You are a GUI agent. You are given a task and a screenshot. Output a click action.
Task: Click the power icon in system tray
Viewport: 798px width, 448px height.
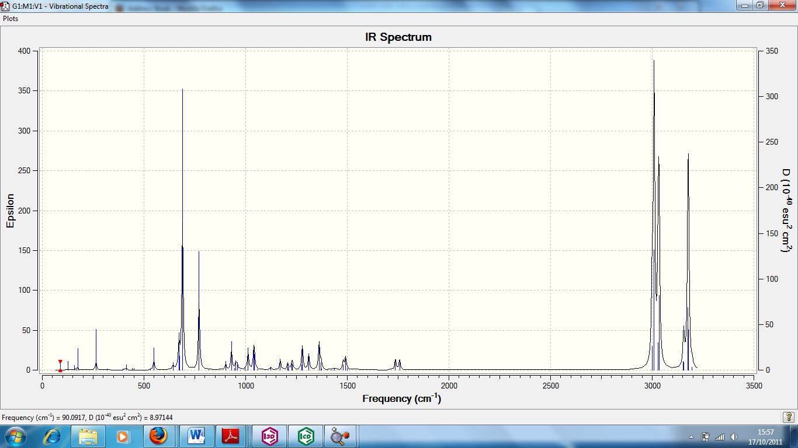tap(705, 436)
